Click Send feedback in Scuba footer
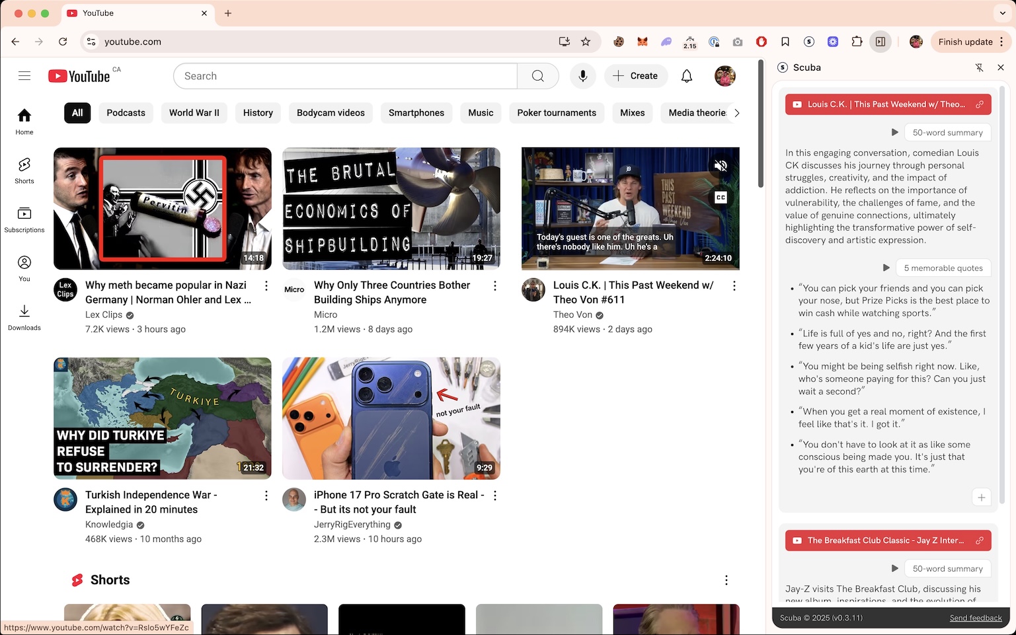Screen dimensions: 1016x635 pos(976,618)
